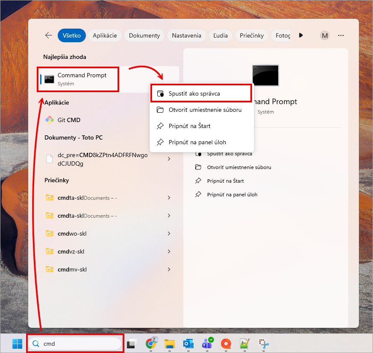Show more filter tabs with the arrow
The image size is (373, 353).
point(301,35)
